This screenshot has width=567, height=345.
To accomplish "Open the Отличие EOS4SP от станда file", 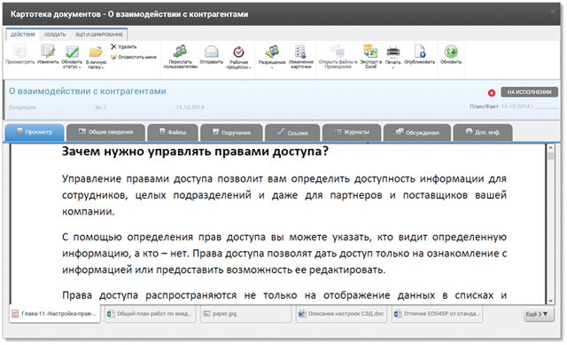I will [x=437, y=314].
